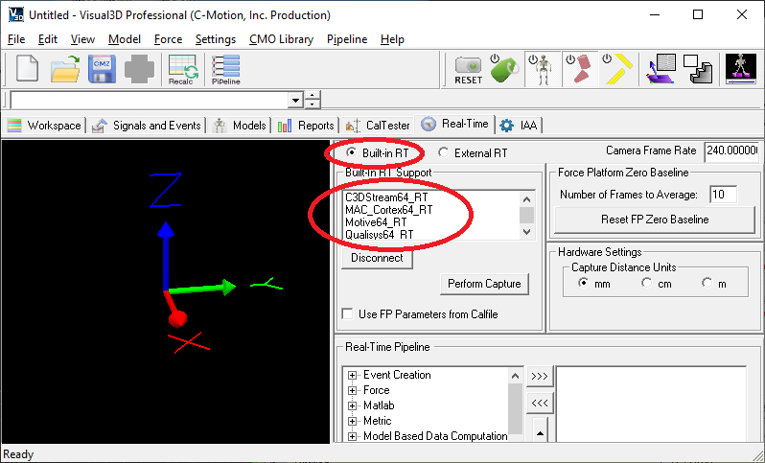Click the Camera Frame Rate field

(731, 150)
